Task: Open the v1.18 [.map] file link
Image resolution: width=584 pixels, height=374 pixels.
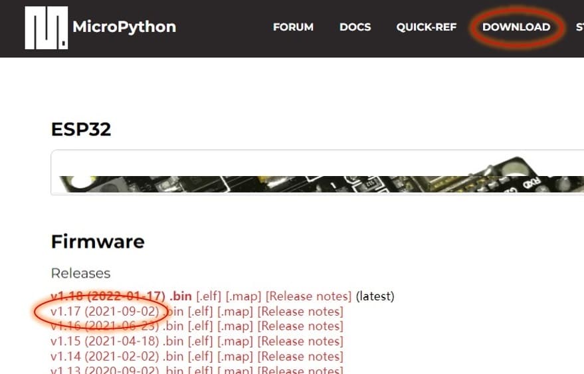Action: [243, 296]
